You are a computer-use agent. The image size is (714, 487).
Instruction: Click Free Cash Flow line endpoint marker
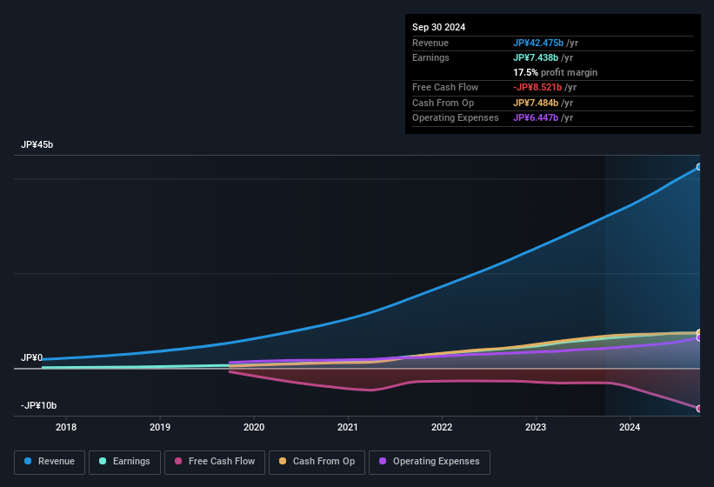pos(699,409)
